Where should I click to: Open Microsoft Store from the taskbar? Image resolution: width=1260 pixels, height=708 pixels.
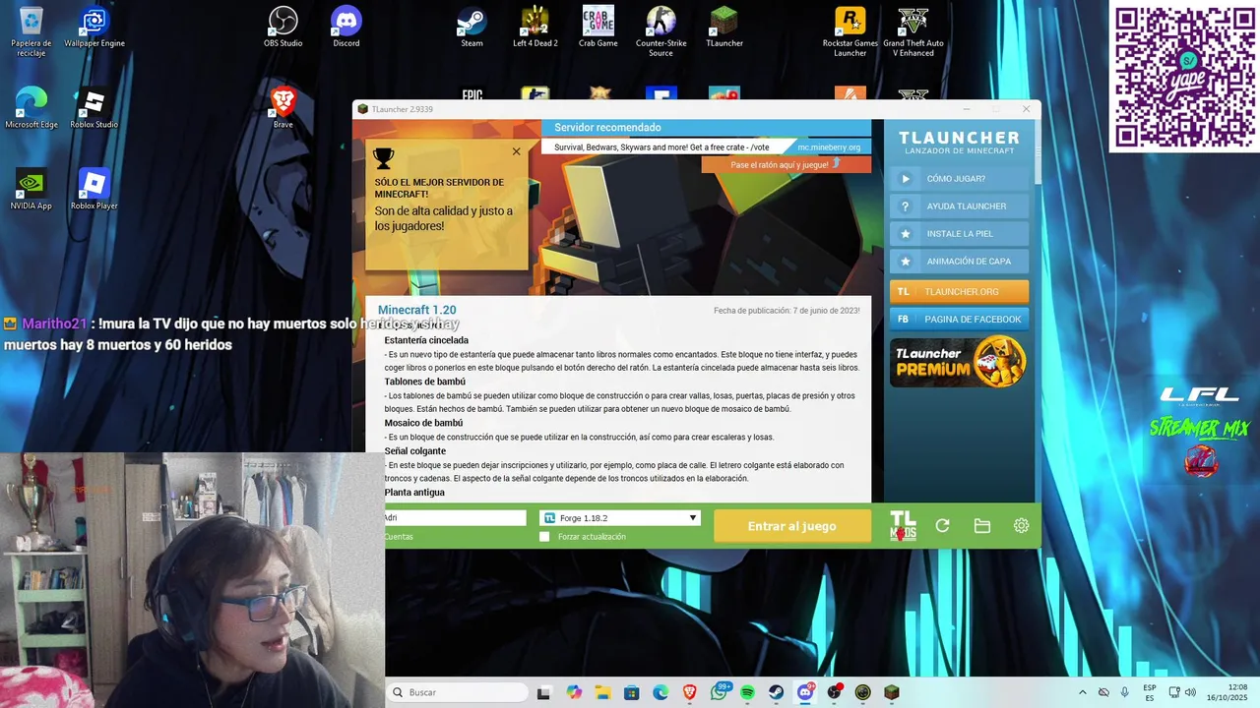(632, 692)
